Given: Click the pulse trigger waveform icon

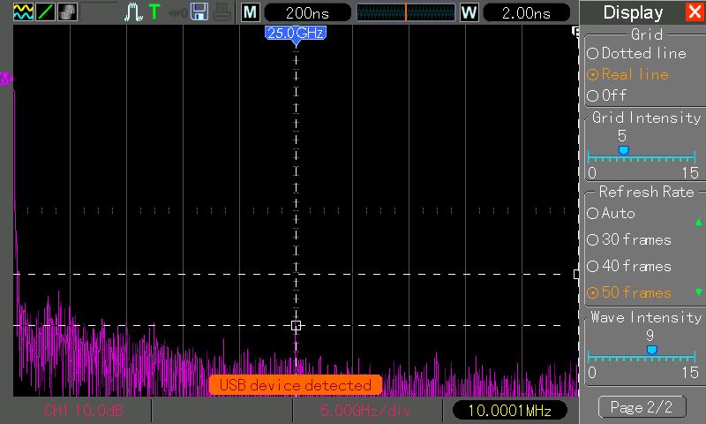Looking at the screenshot, I should click(133, 12).
